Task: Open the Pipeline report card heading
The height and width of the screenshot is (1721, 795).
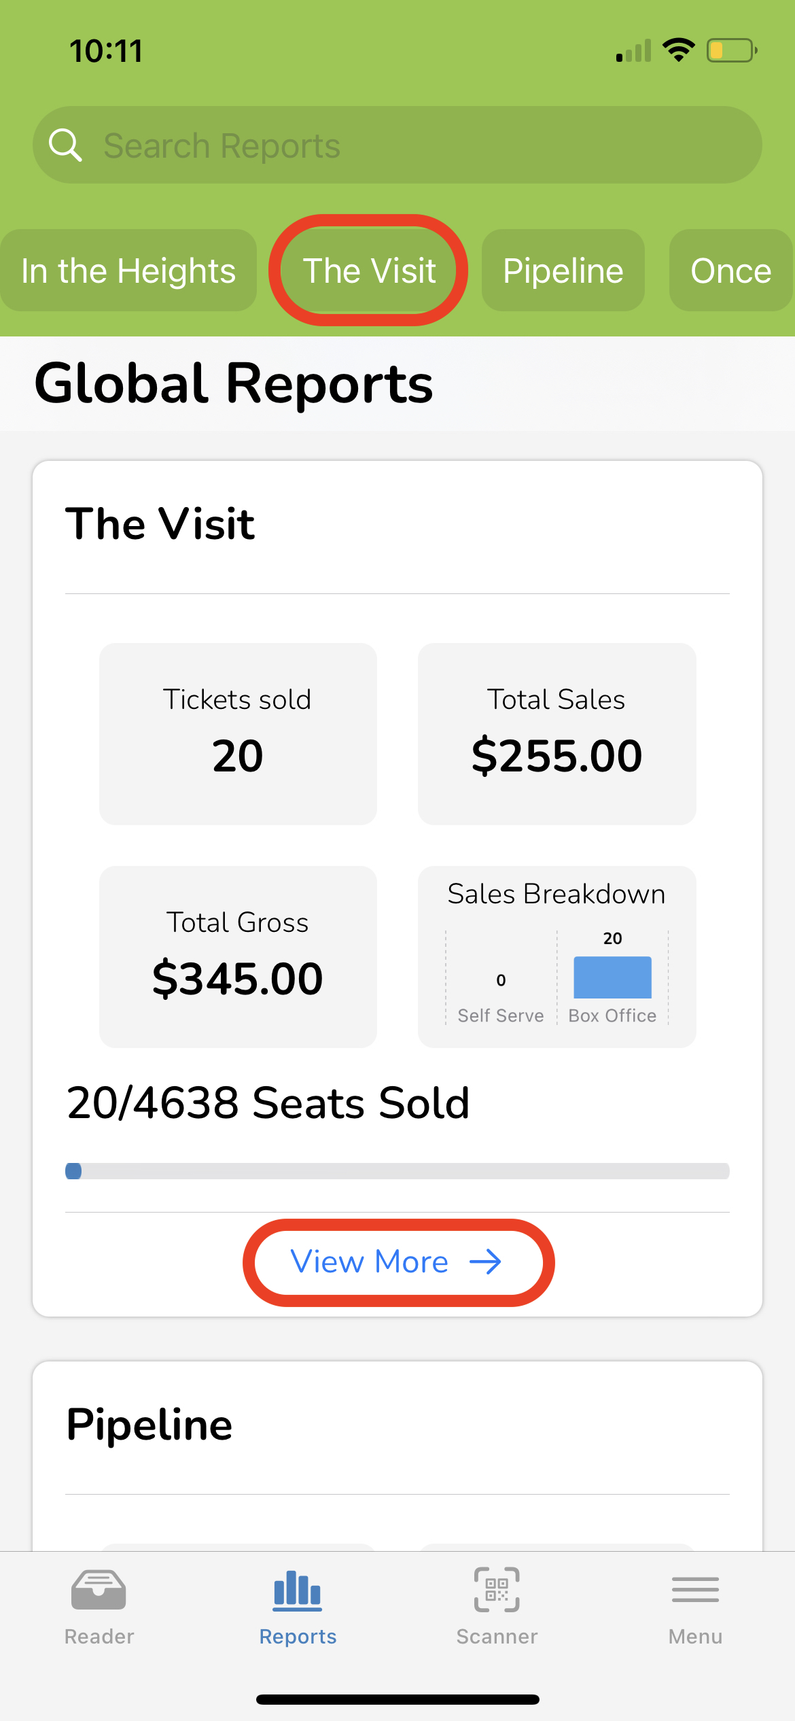Action: point(149,1425)
